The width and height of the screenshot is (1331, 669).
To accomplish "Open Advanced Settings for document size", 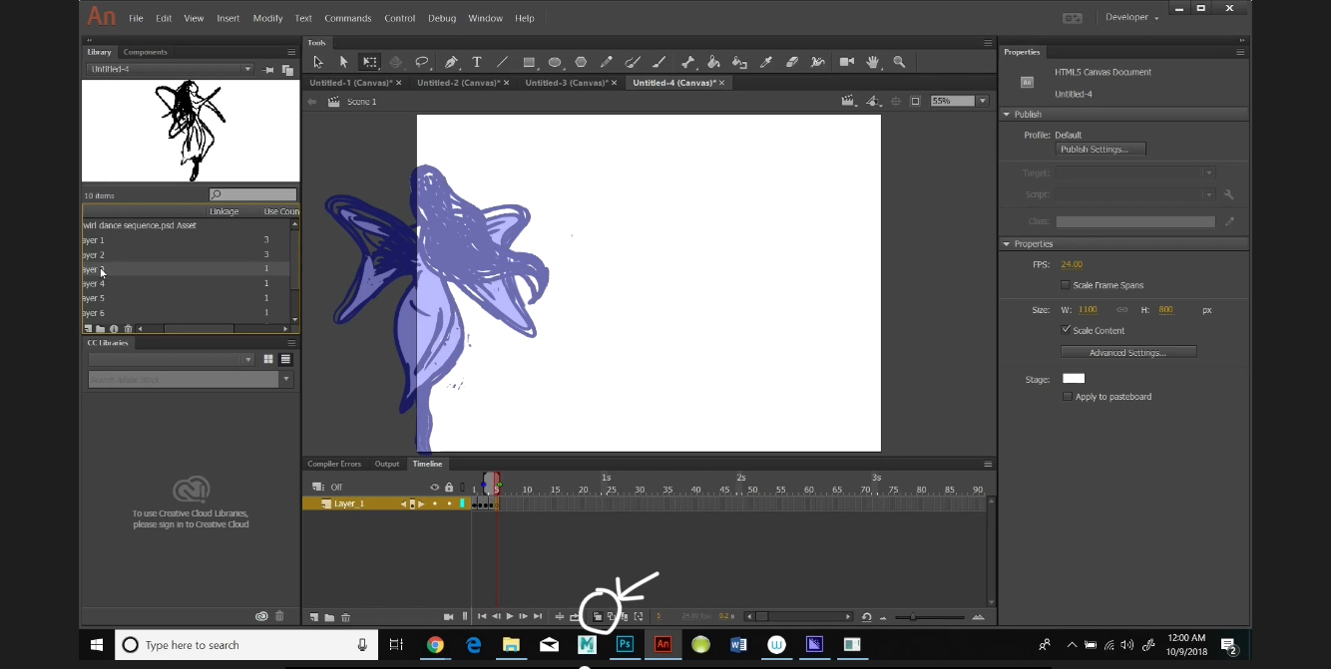I will [x=1127, y=351].
